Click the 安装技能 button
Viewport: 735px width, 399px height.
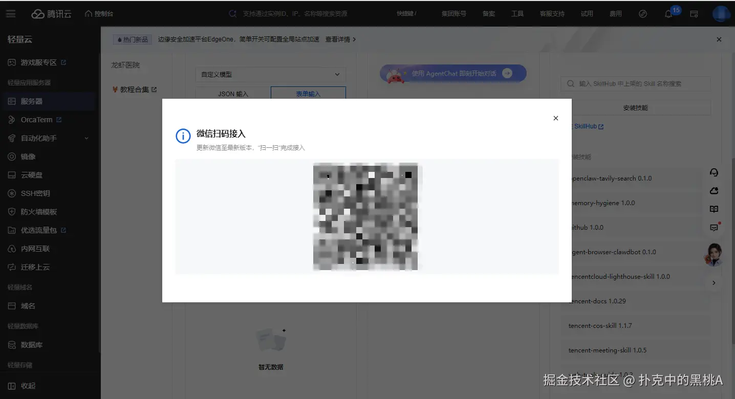[636, 108]
